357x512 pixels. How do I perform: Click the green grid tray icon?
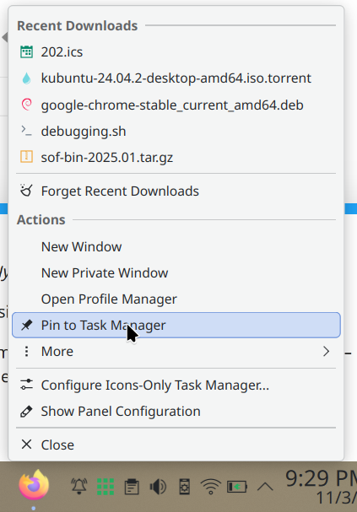[x=105, y=487]
